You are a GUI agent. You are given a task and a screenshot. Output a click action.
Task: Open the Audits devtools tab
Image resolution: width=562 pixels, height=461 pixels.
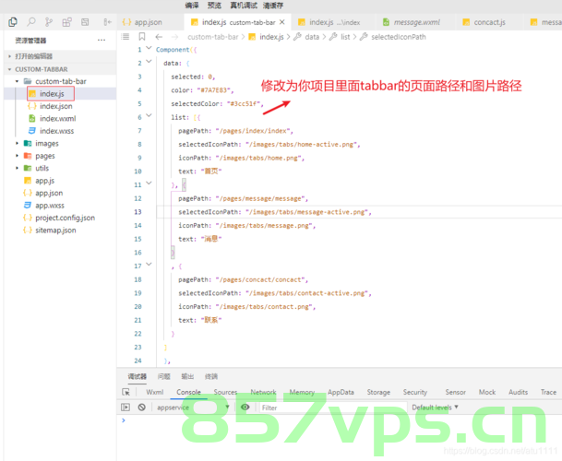518,392
